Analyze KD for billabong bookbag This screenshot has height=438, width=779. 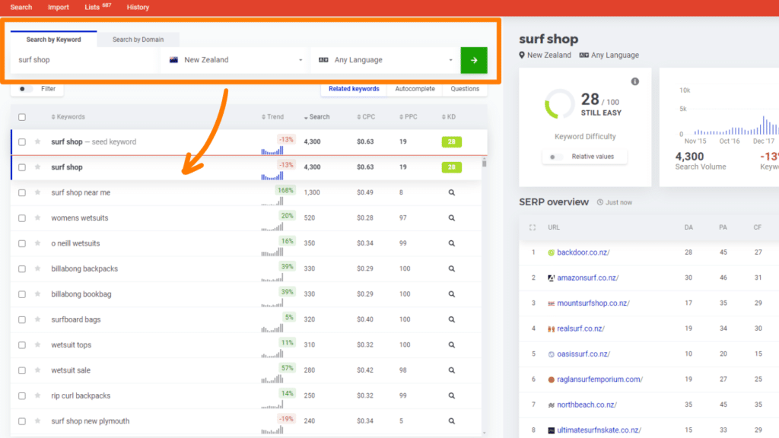point(452,294)
